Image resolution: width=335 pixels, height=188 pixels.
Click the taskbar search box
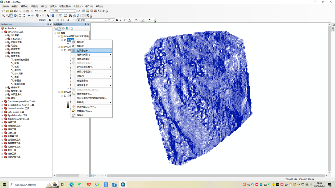[x=33, y=185]
